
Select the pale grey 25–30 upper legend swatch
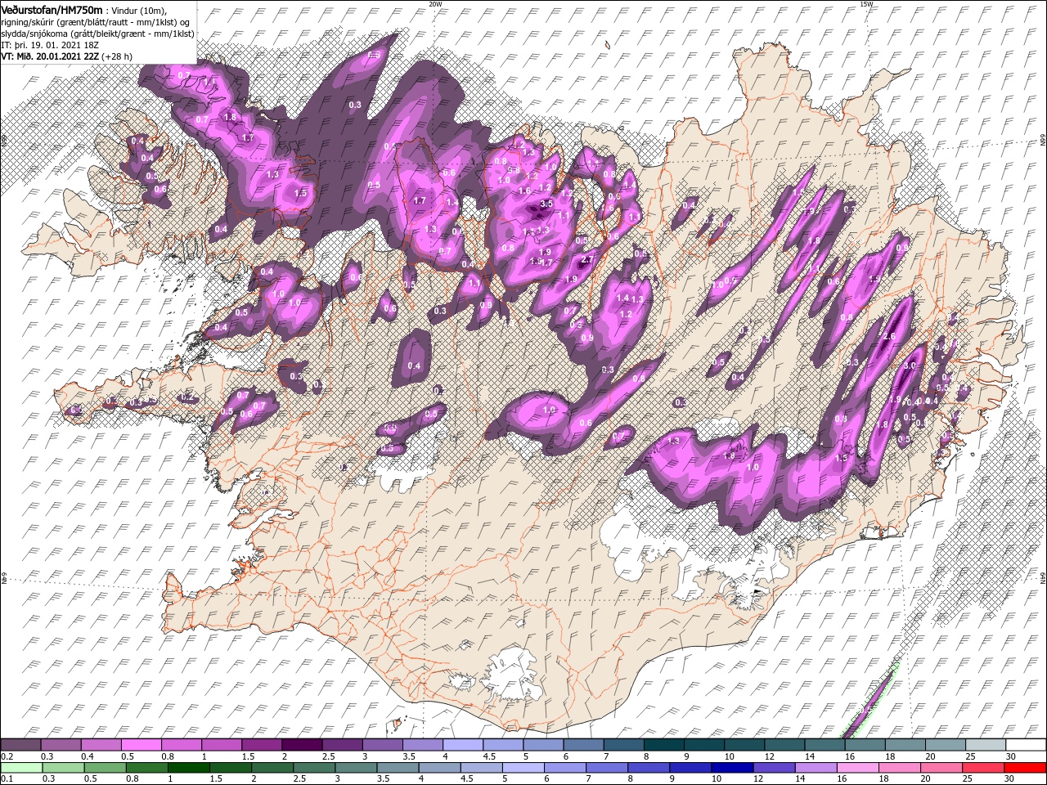click(x=984, y=745)
